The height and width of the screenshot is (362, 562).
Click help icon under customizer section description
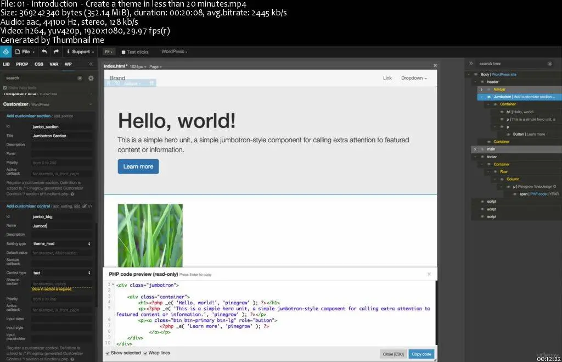point(72,194)
